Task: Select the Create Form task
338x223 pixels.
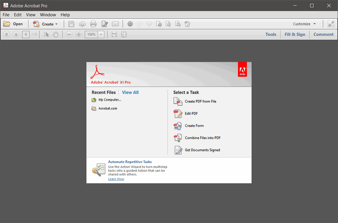Action: pyautogui.click(x=188, y=125)
